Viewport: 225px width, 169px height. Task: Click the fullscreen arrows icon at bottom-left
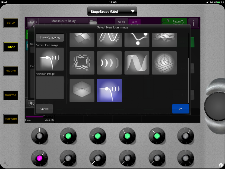point(6,164)
